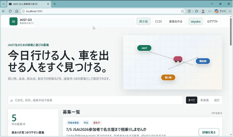Open the miyako user profile
Viewport: 233px width, 137px height.
coord(196,22)
